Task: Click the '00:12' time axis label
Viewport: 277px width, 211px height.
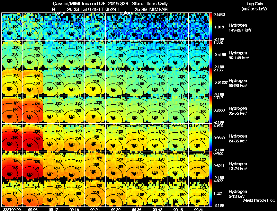Action: (53, 209)
